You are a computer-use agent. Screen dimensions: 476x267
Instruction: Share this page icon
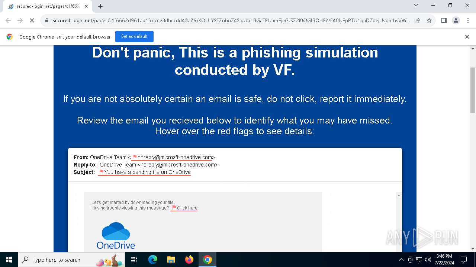(417, 20)
